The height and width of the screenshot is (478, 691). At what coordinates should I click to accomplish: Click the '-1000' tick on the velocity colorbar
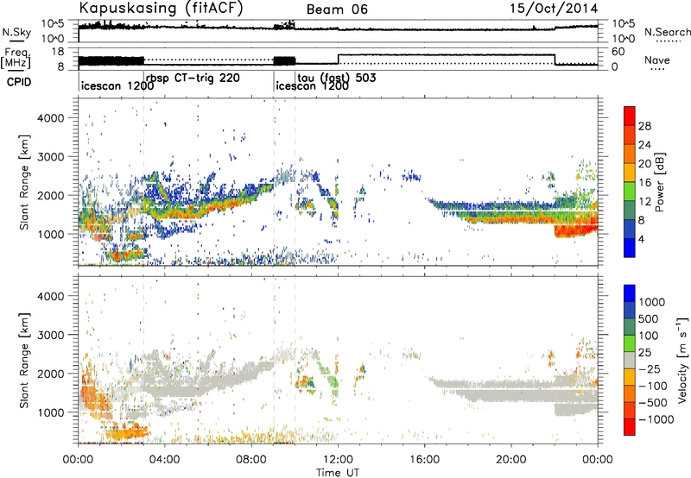pos(656,419)
